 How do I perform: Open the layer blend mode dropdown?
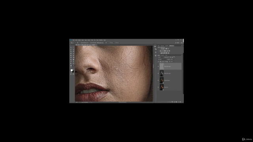click(x=162, y=60)
